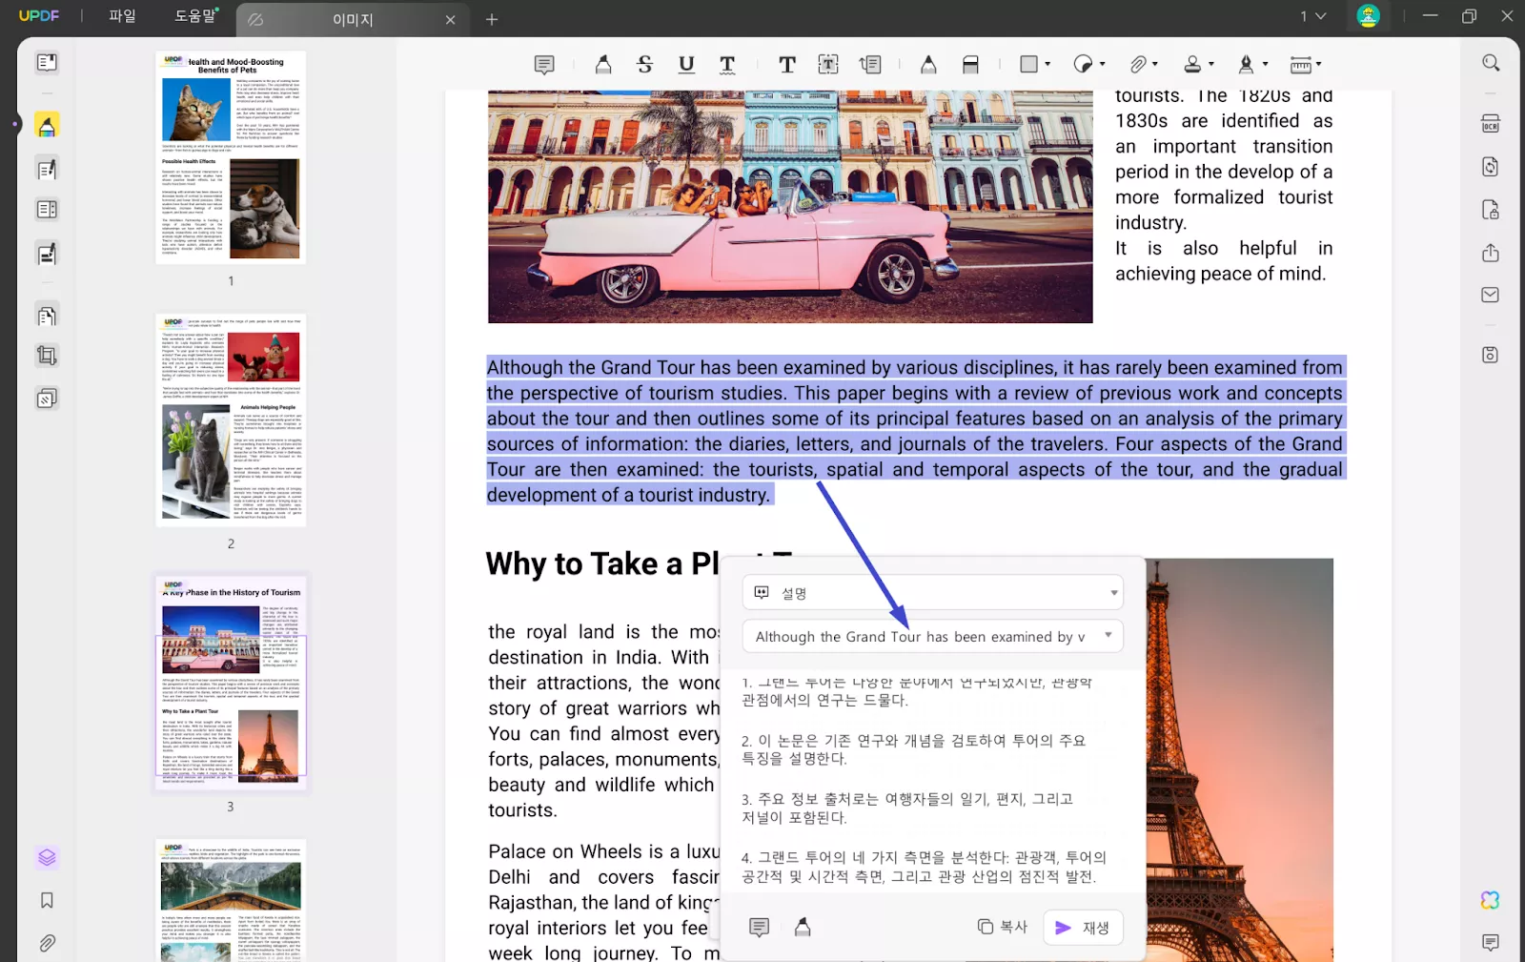Open page 1 thumbnail

tap(231, 157)
